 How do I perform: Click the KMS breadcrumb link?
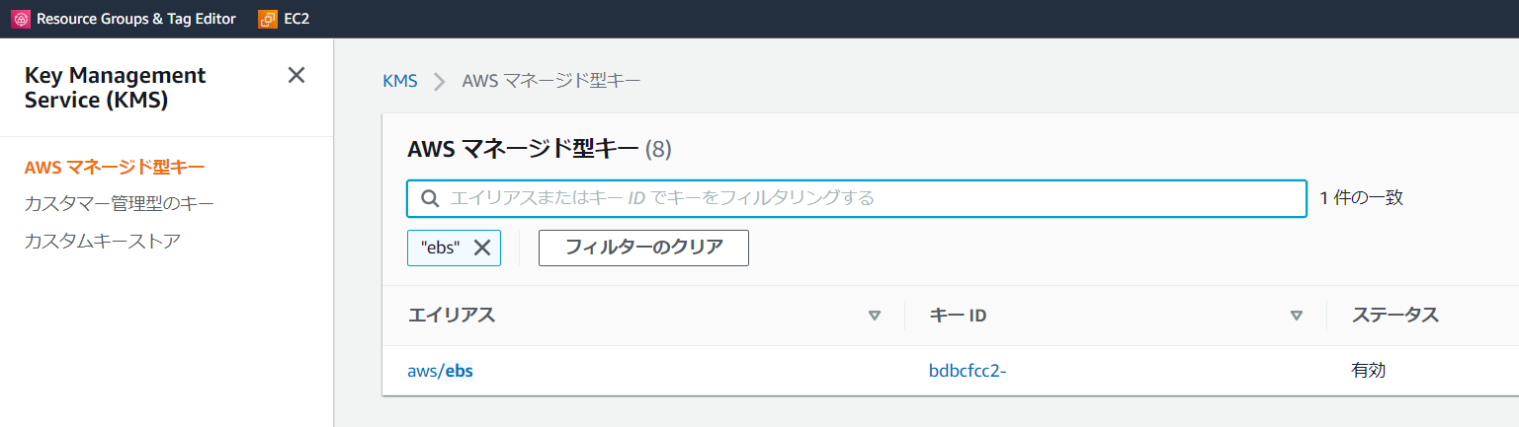400,81
